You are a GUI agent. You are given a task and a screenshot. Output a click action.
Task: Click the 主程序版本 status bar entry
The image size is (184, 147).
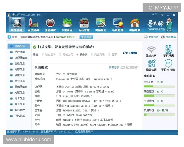click(22, 131)
